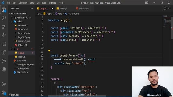The image size is (173, 97).
Task: Open the Manage gear icon
Action: pyautogui.click(x=4, y=93)
